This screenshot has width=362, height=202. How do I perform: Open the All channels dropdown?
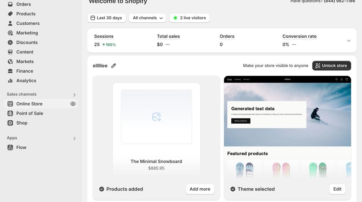[x=148, y=18]
